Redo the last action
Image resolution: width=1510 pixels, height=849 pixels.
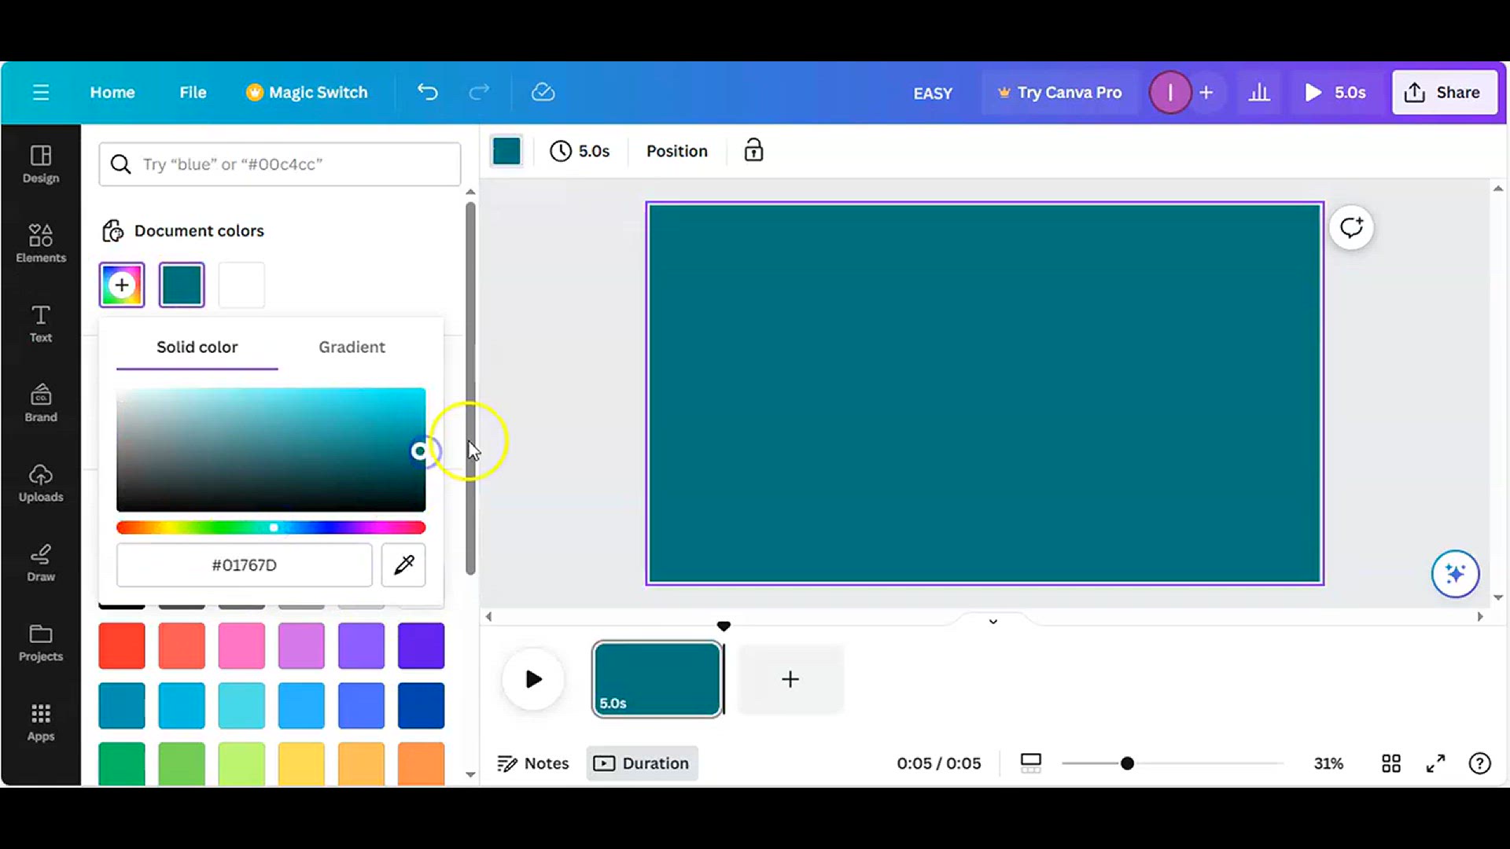(479, 93)
